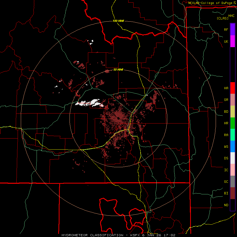Click the RA light green legend swatch
Viewport: 237px width, 237px height.
point(233,135)
